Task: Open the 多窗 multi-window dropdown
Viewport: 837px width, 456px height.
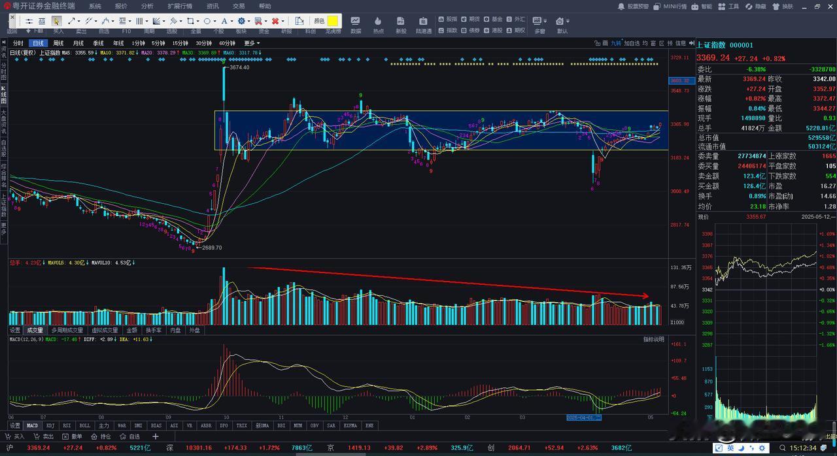Action: pyautogui.click(x=539, y=25)
